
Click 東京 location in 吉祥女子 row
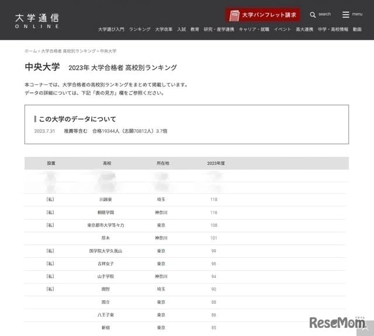pos(161,264)
